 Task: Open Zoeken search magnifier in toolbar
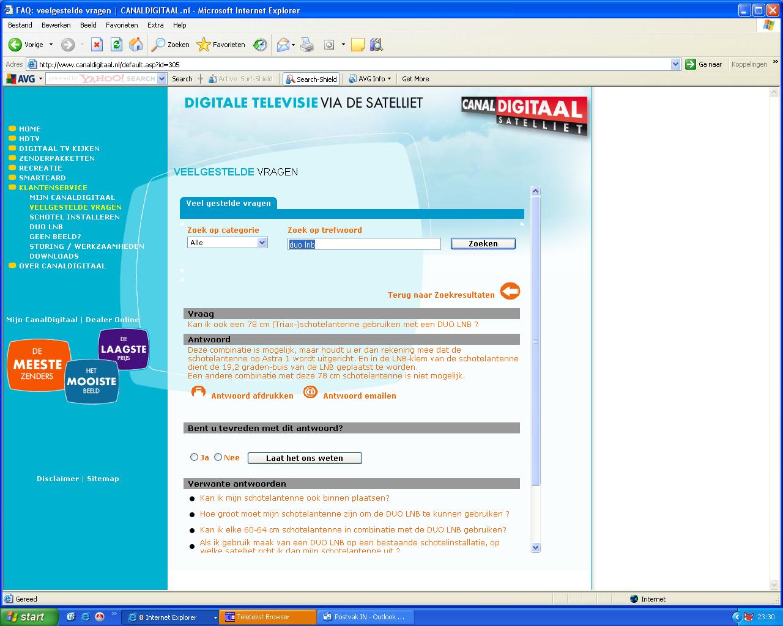171,45
